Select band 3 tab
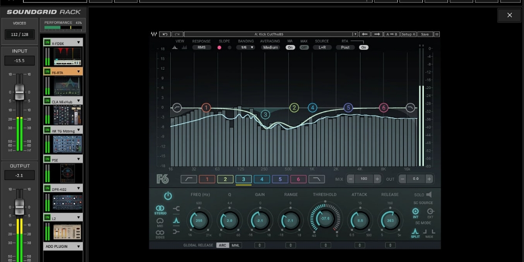The width and height of the screenshot is (524, 262). (x=244, y=179)
